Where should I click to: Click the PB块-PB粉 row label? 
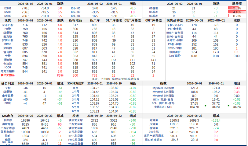click(x=175, y=48)
